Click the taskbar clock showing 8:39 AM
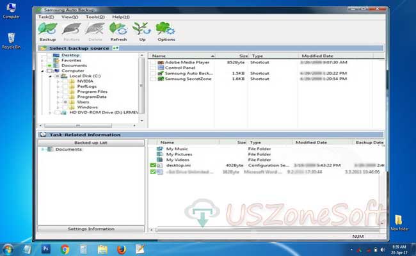Viewport: 416px width, 256px height. coord(399,250)
